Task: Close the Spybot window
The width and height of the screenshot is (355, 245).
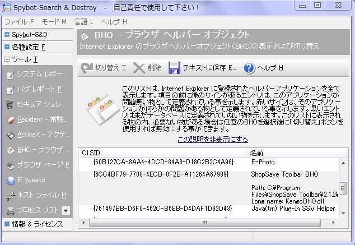Action: click(x=338, y=6)
